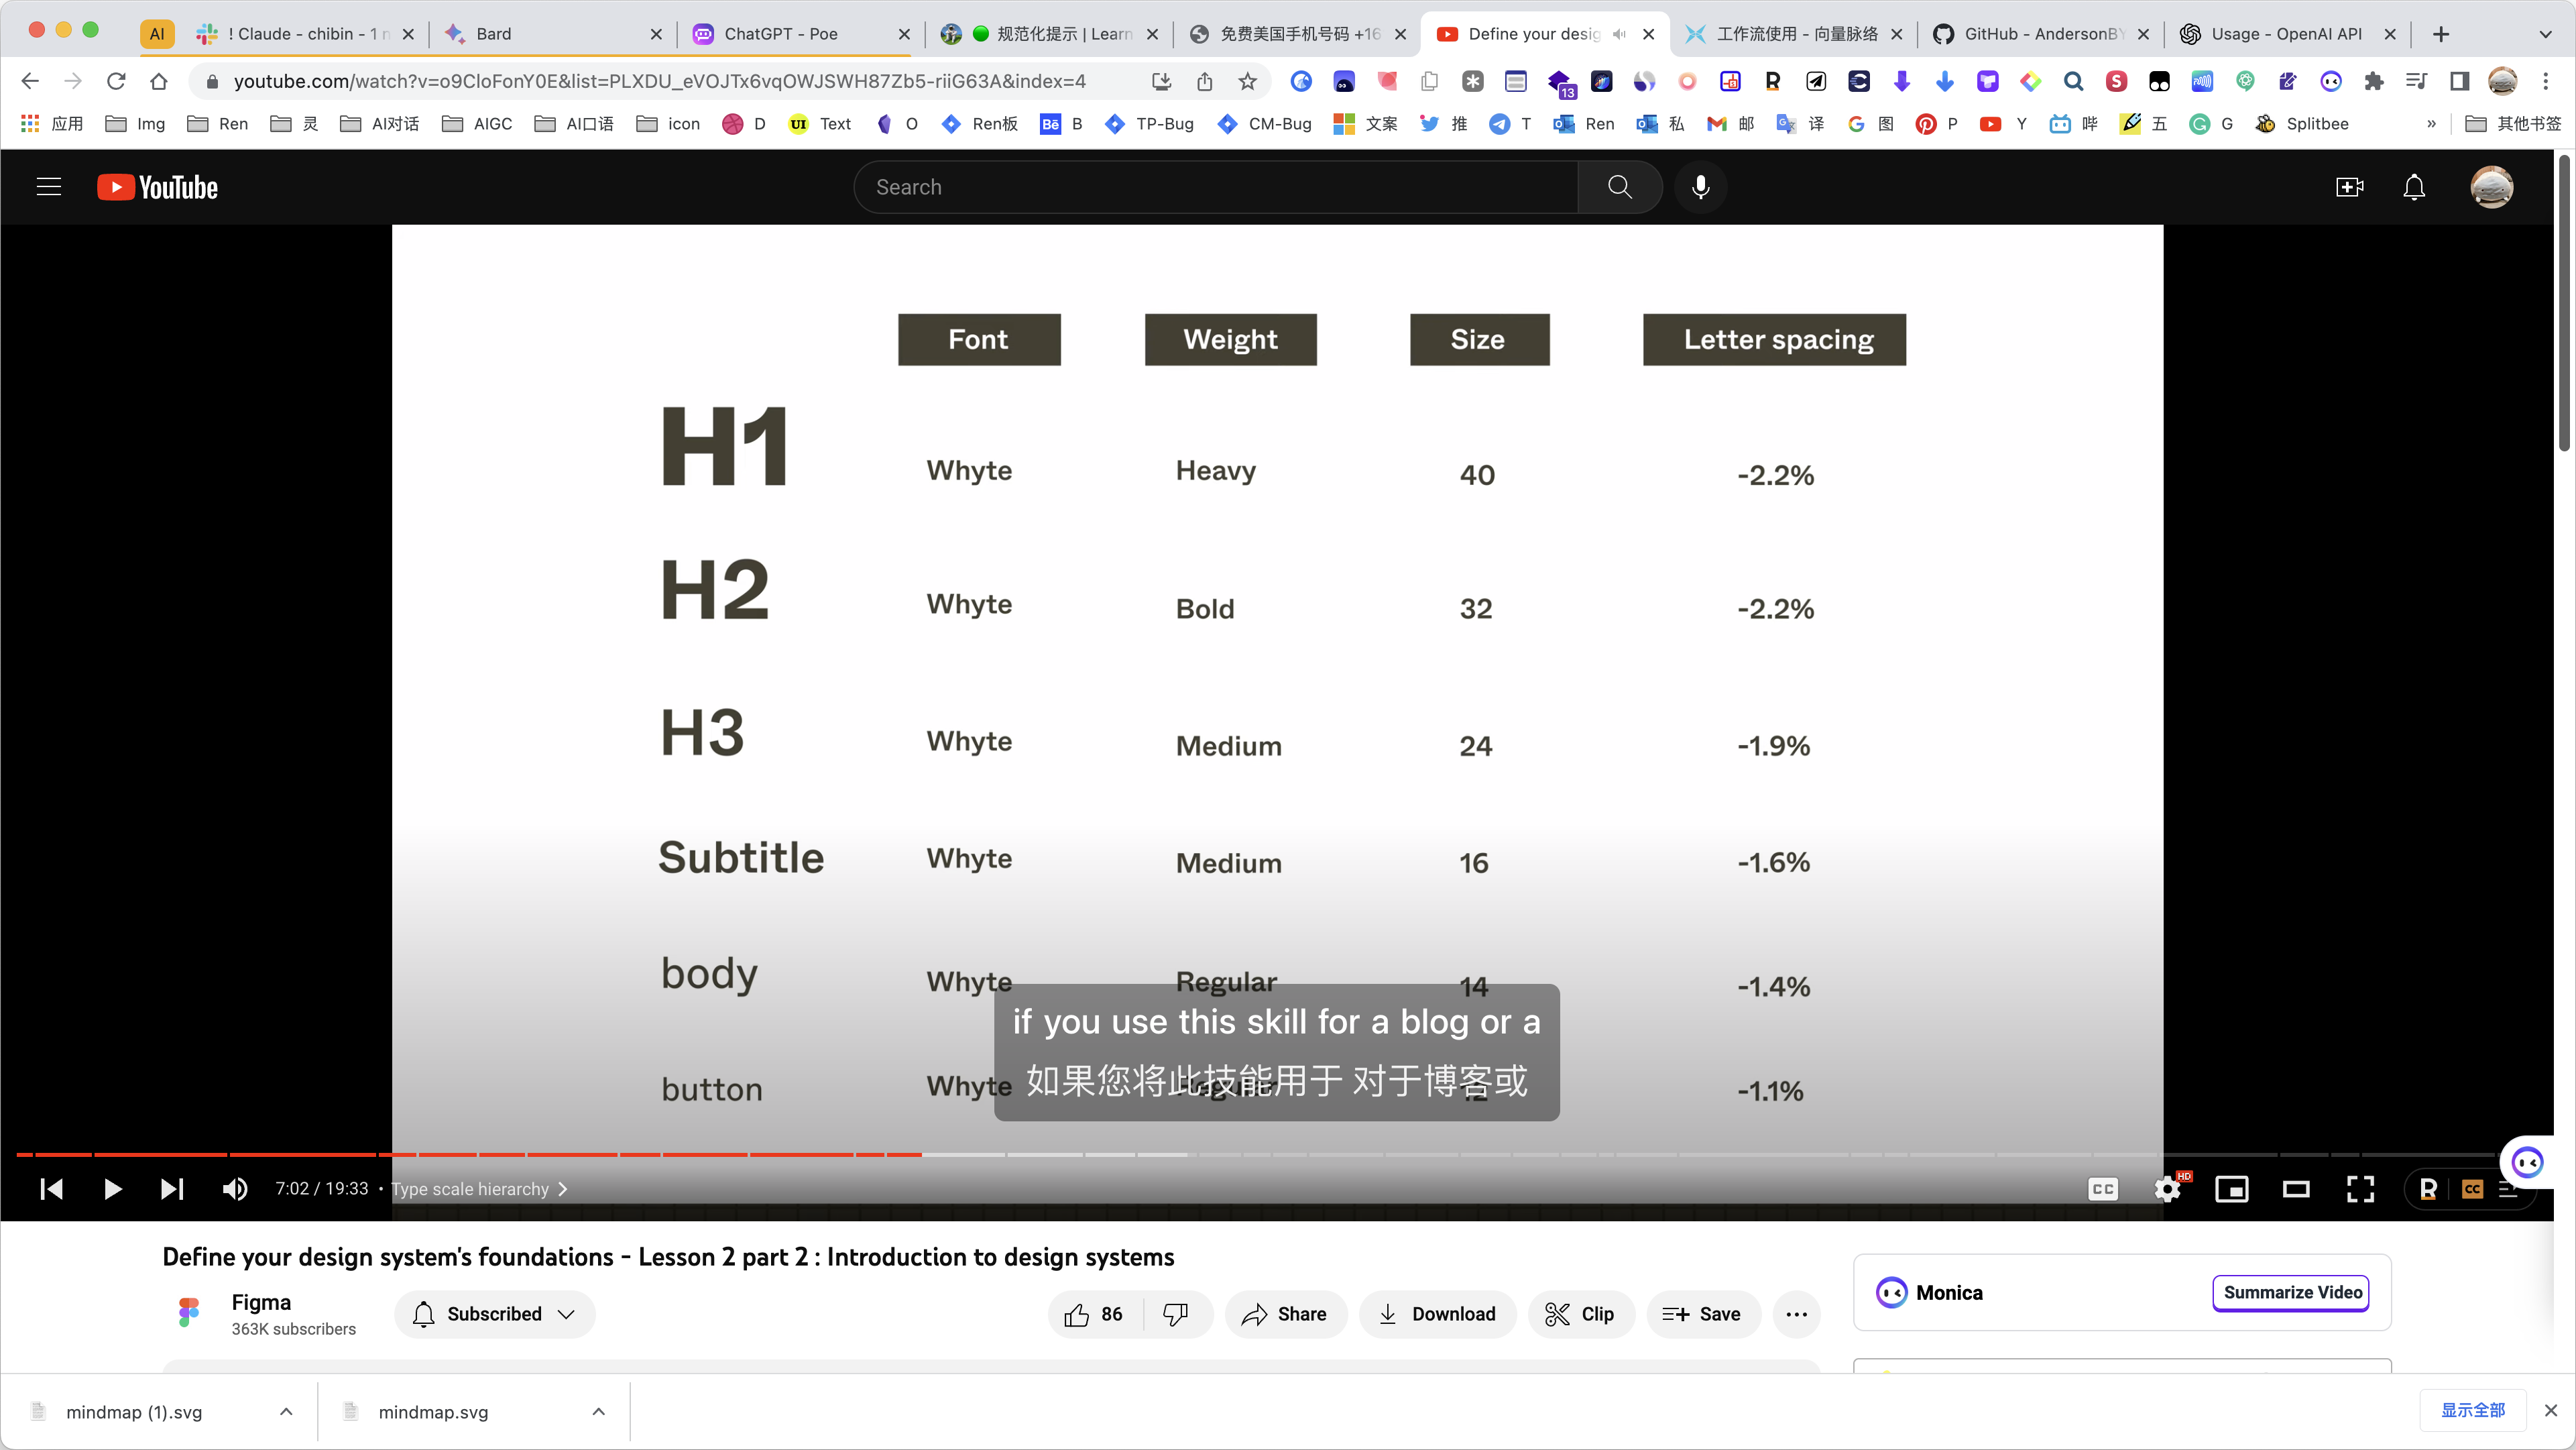
Task: Click the YouTube logo
Action: (x=157, y=187)
